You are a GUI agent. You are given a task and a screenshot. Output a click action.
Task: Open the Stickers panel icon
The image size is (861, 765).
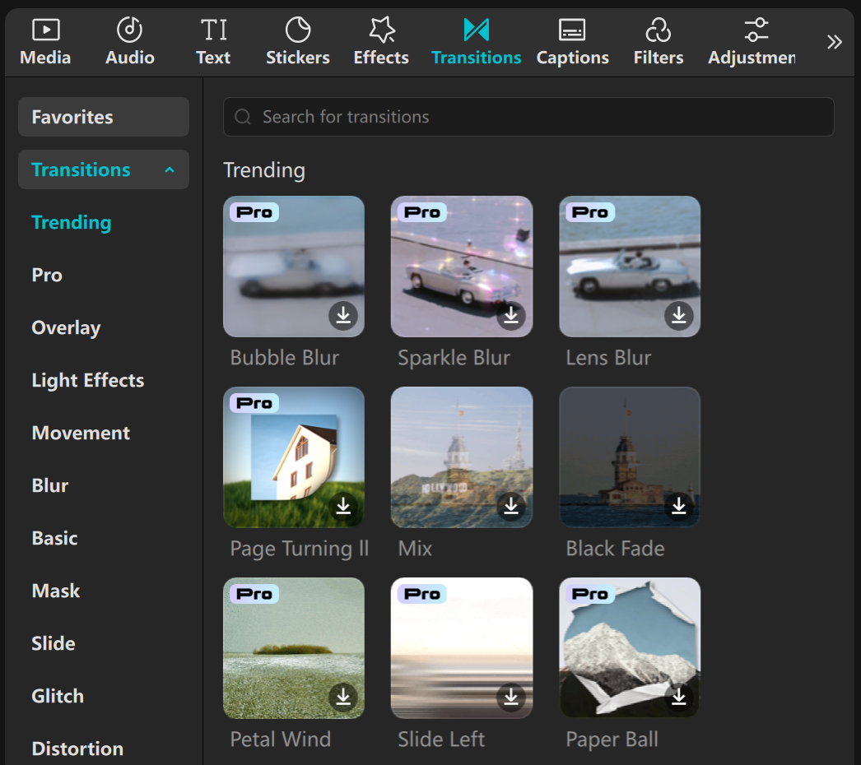click(298, 30)
